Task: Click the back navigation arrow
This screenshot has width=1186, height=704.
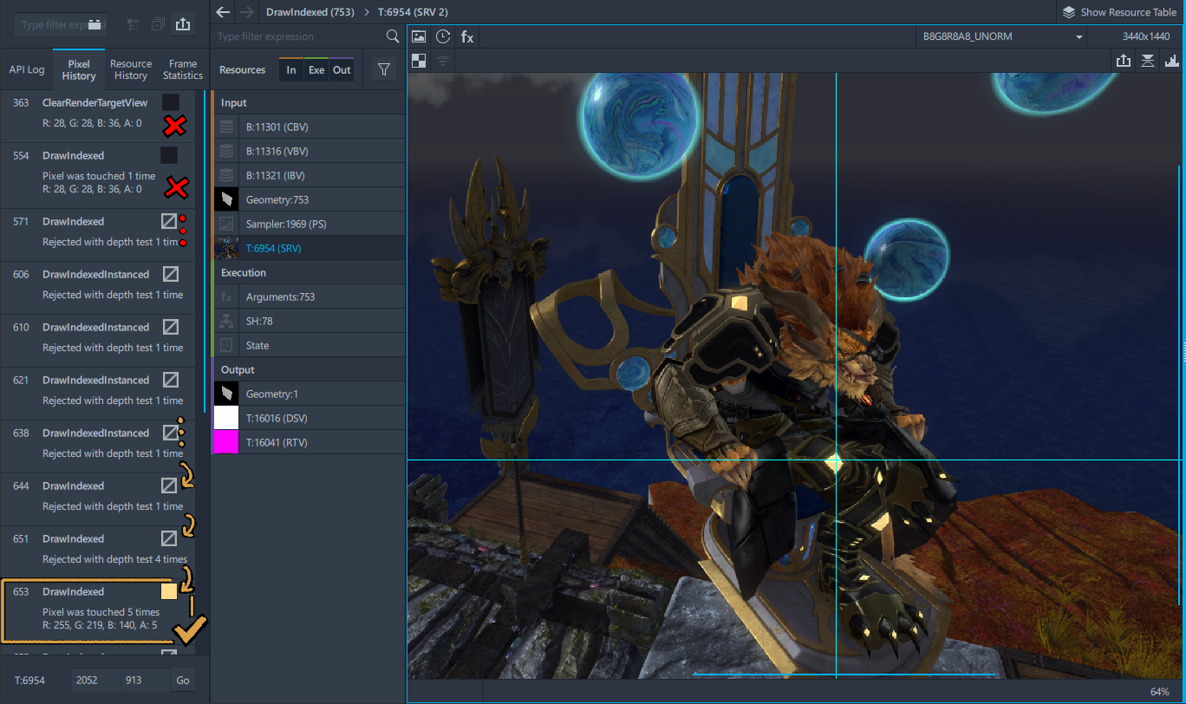Action: 224,12
